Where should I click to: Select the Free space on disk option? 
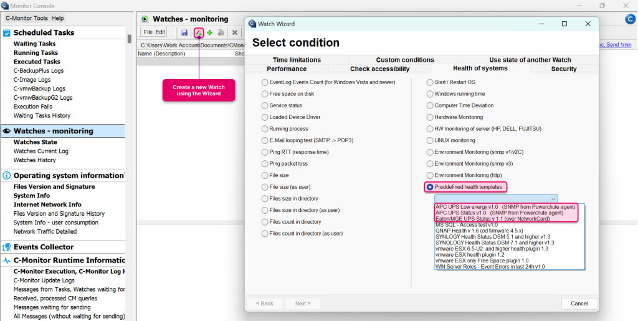(x=265, y=94)
